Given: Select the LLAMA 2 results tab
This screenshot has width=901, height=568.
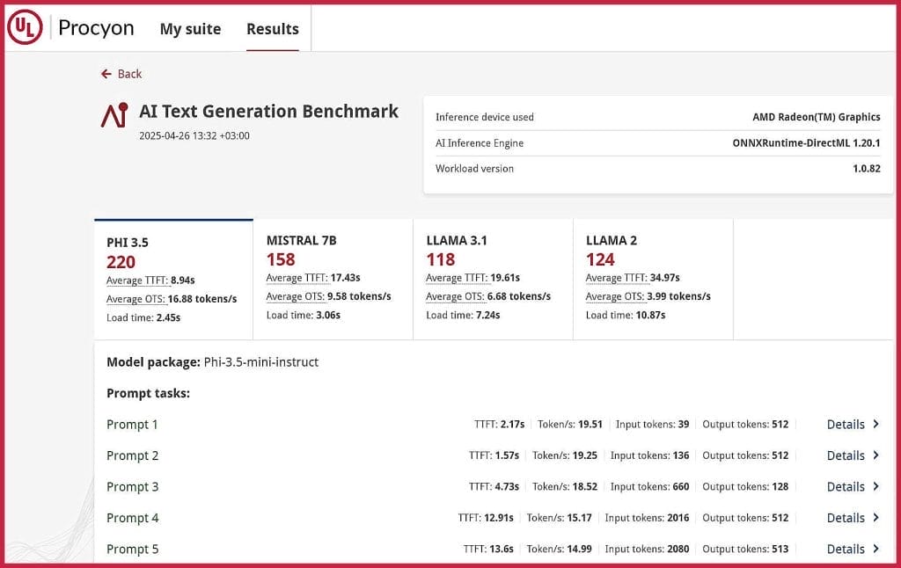Looking at the screenshot, I should 653,279.
